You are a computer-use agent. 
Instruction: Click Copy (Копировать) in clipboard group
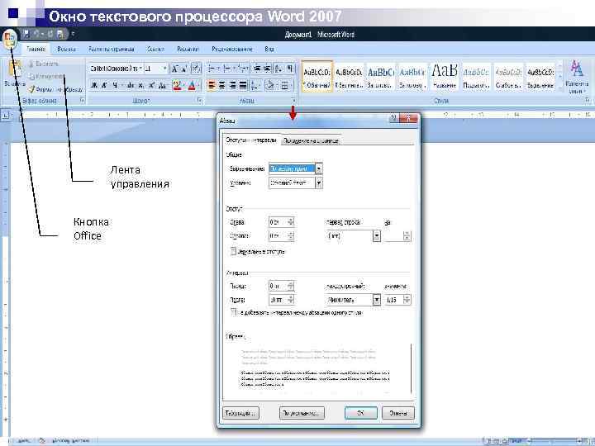coord(46,76)
